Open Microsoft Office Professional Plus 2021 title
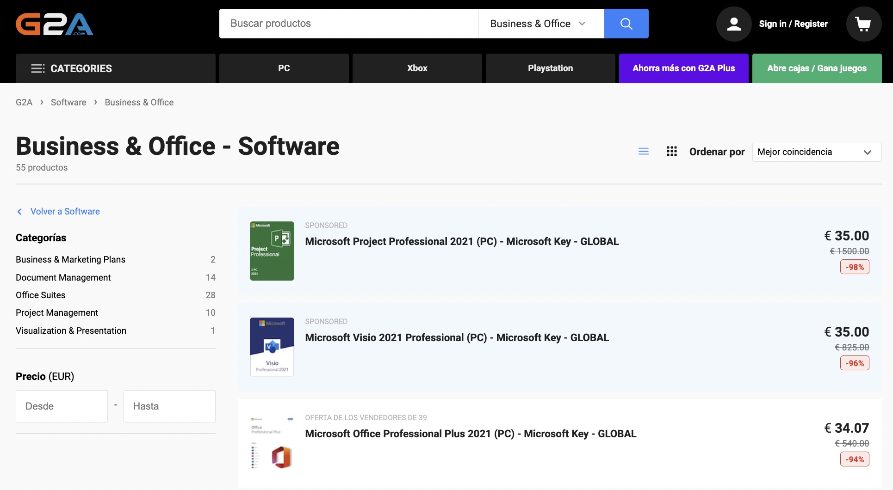 point(471,434)
